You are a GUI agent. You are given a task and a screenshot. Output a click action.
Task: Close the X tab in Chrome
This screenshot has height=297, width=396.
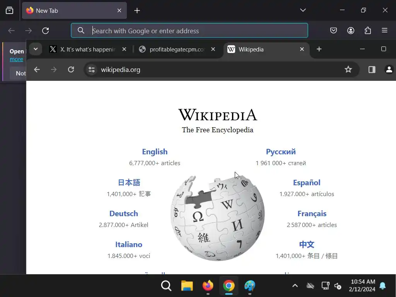tap(124, 49)
